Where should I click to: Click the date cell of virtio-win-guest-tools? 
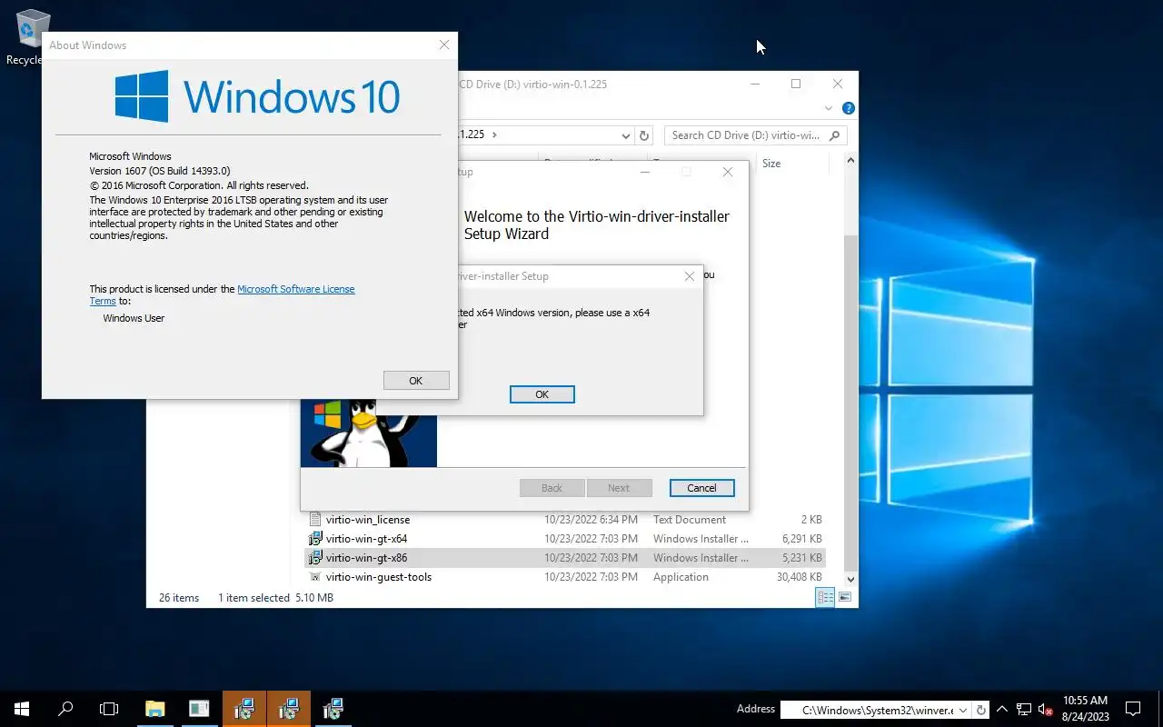(x=591, y=577)
